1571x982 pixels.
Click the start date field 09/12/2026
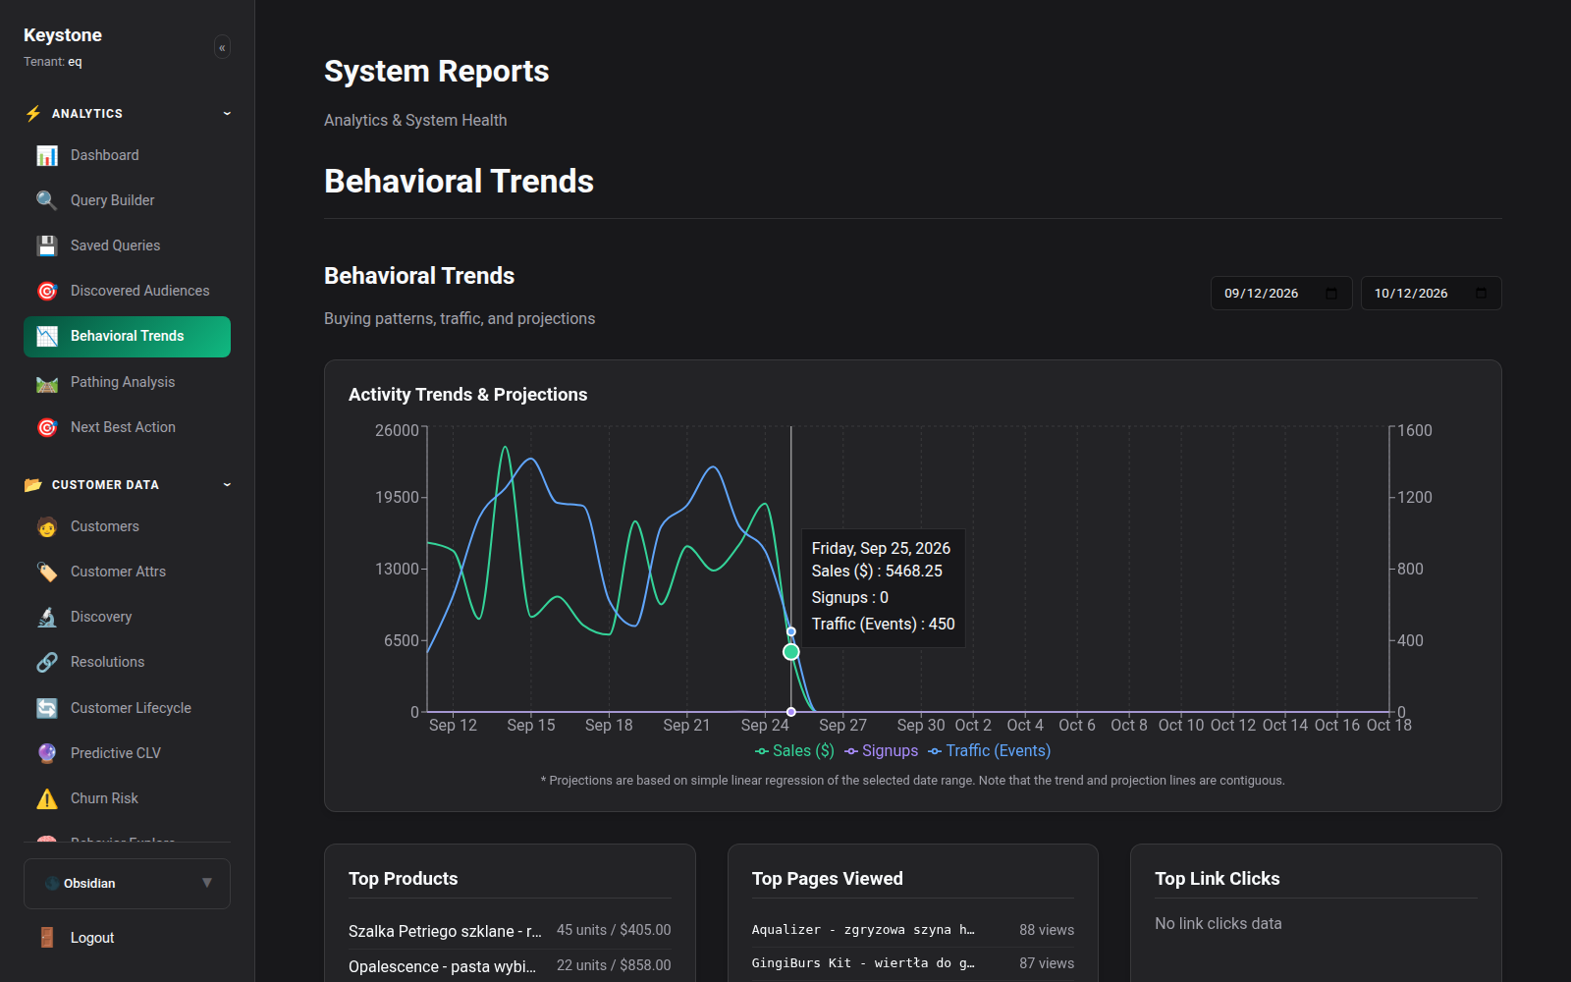point(1281,294)
